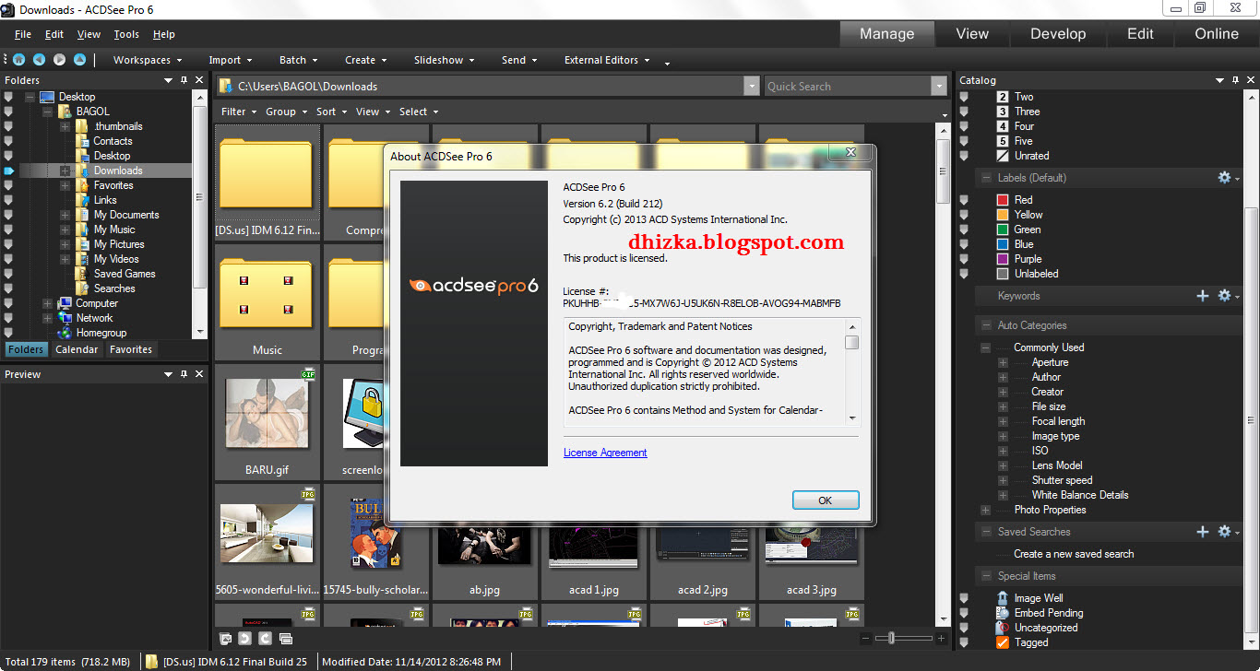This screenshot has height=671, width=1260.
Task: Open the Slideshow toolbar button
Action: pyautogui.click(x=445, y=60)
